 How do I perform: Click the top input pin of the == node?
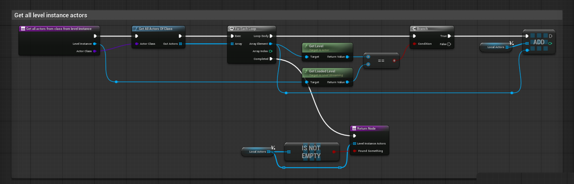click(368, 57)
